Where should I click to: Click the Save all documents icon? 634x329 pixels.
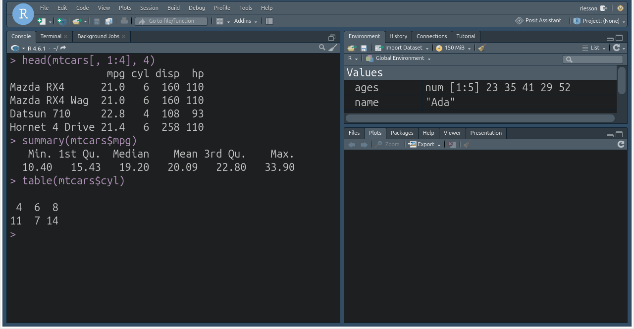pyautogui.click(x=108, y=21)
